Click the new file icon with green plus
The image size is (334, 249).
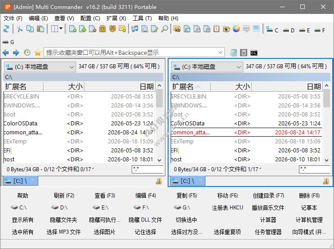(x=73, y=29)
